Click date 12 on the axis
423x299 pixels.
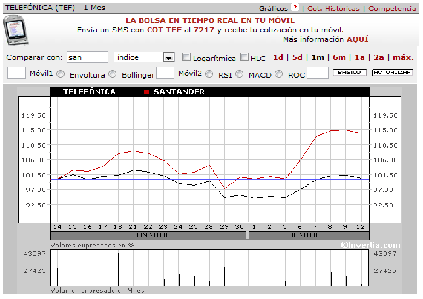click(360, 227)
